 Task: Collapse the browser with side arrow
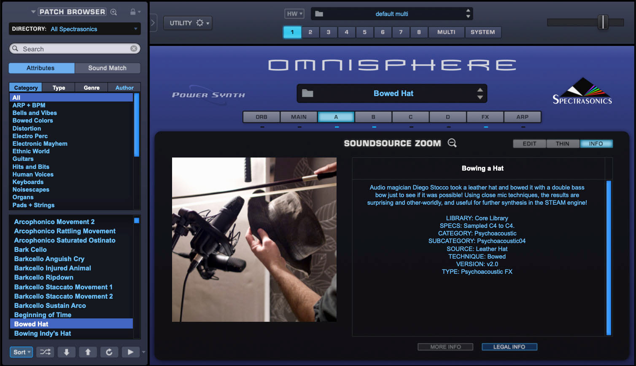(x=153, y=22)
